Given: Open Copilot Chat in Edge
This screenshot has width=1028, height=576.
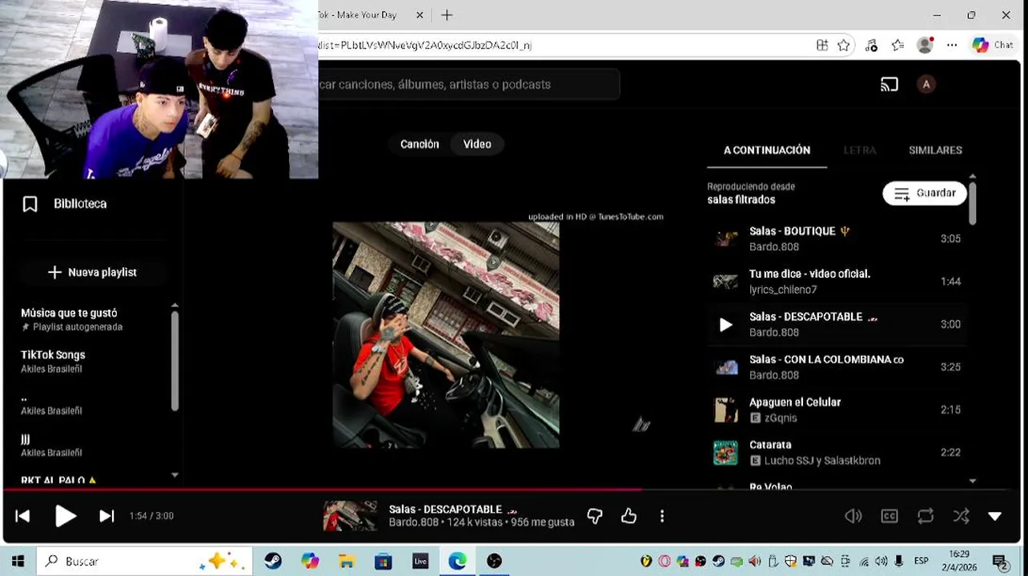Looking at the screenshot, I should 993,46.
